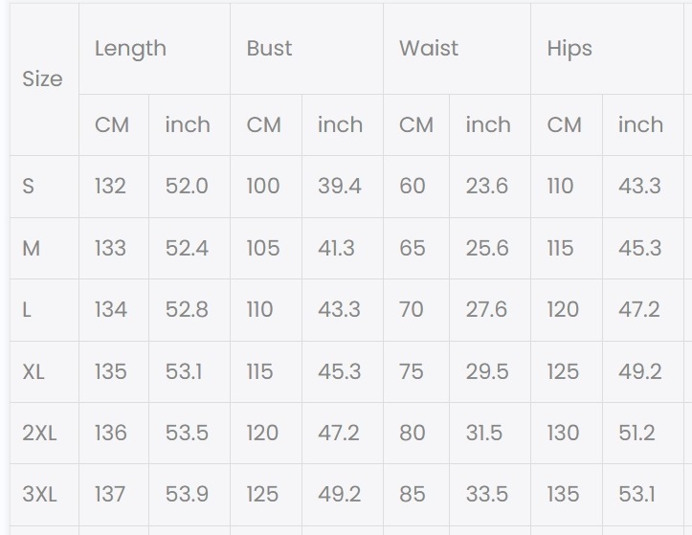This screenshot has height=535, width=692.
Task: Click the L size row label
Action: coord(28,310)
